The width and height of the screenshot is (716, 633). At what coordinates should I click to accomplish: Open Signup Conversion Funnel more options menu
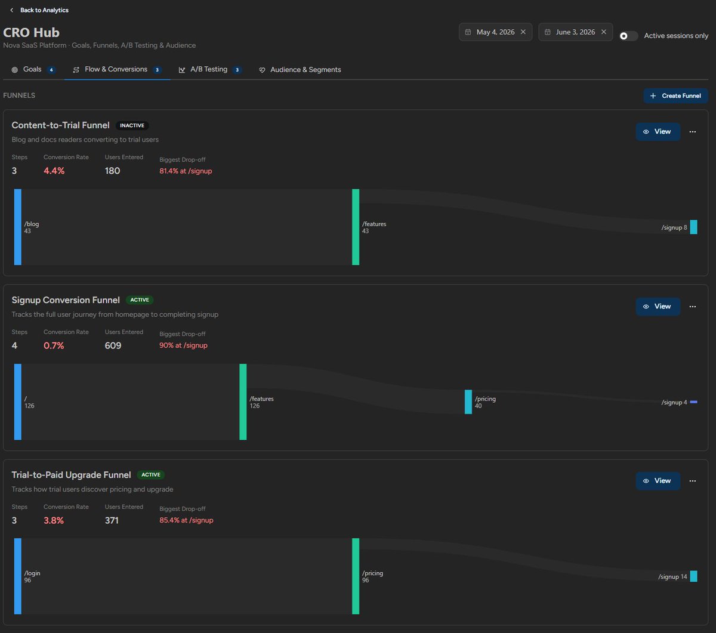click(x=693, y=306)
